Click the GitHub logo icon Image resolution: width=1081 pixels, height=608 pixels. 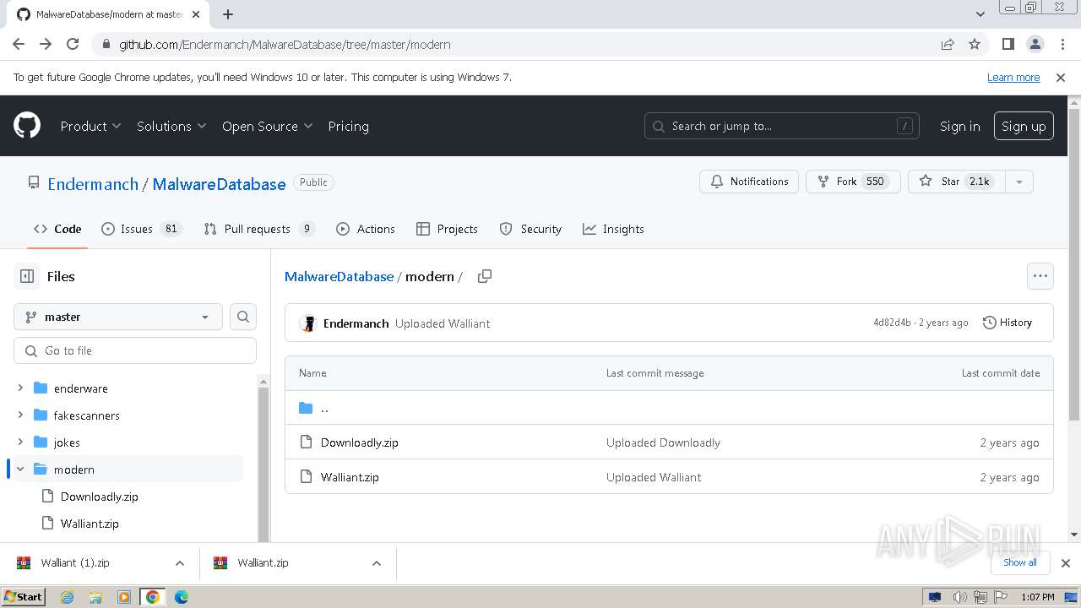[27, 126]
